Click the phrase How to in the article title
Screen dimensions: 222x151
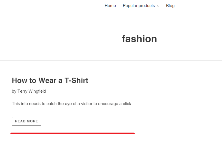tap(24, 80)
